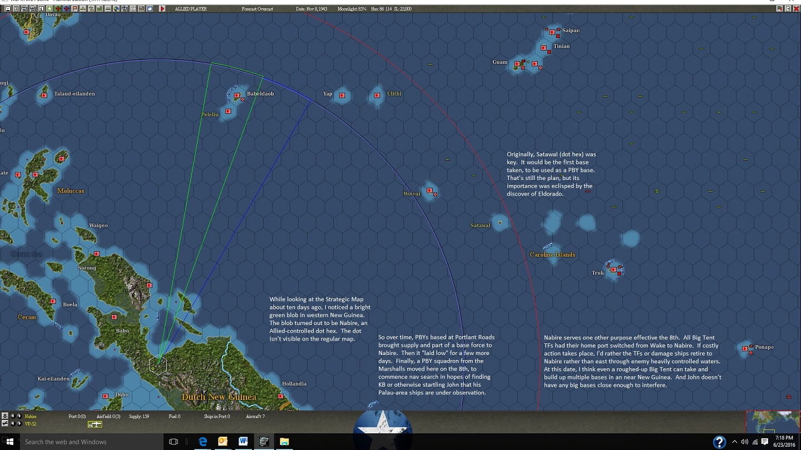Select the PA patrol plane unit icon
The image size is (801, 450).
click(x=95, y=424)
